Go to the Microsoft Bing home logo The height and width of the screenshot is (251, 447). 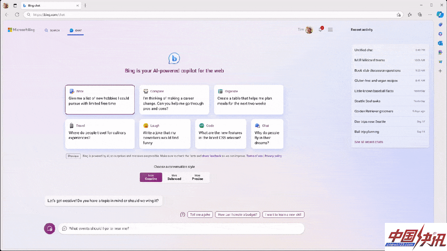(22, 30)
